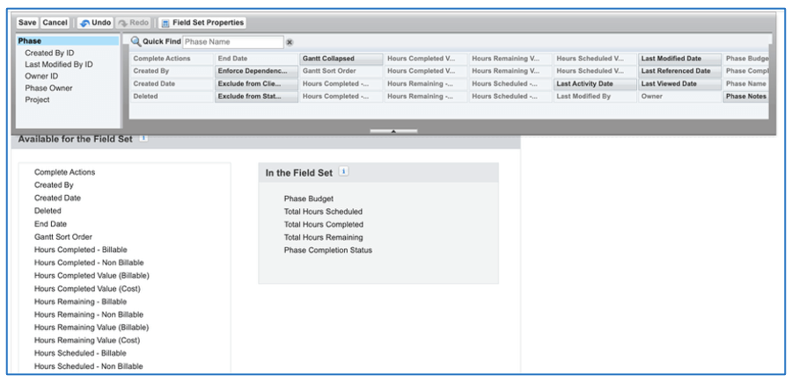Select Hours Remaining - Non Billable in the list
Image resolution: width=792 pixels, height=383 pixels.
88,314
